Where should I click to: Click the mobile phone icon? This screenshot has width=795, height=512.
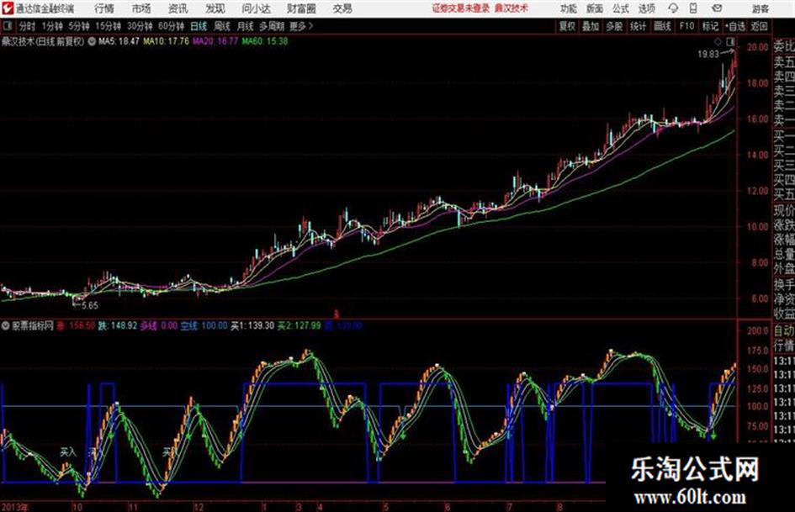(693, 8)
